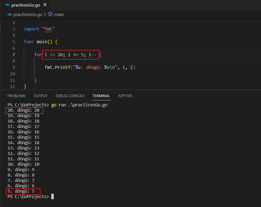
Task: Click line number 9 in the gutter
Action: (13, 67)
